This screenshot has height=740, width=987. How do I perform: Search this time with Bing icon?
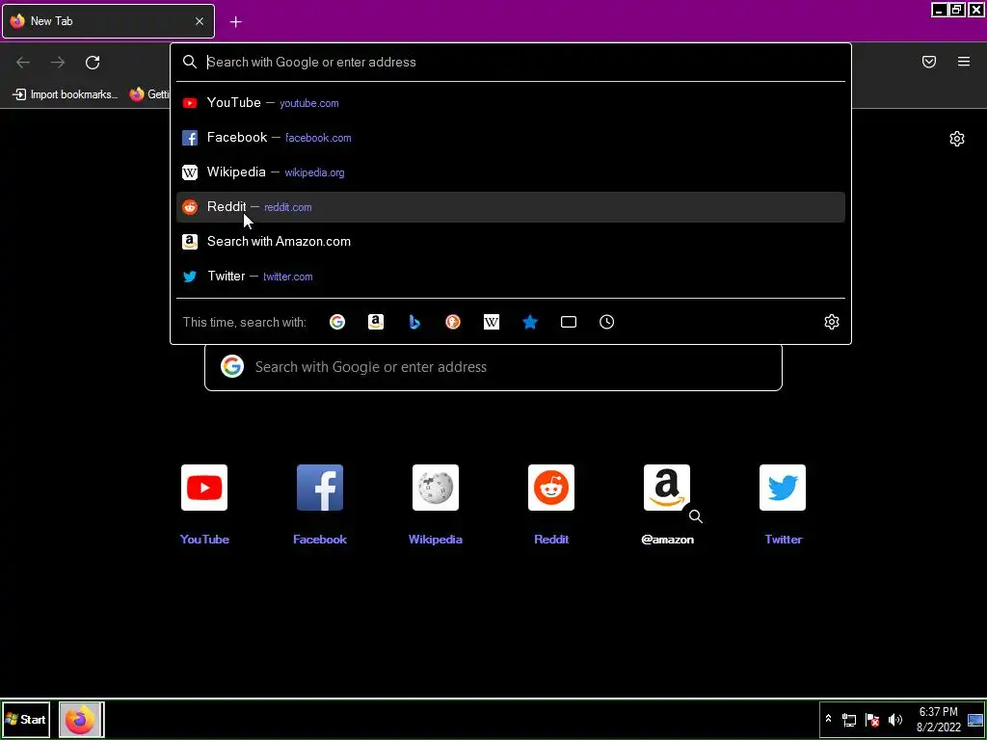[x=414, y=322]
